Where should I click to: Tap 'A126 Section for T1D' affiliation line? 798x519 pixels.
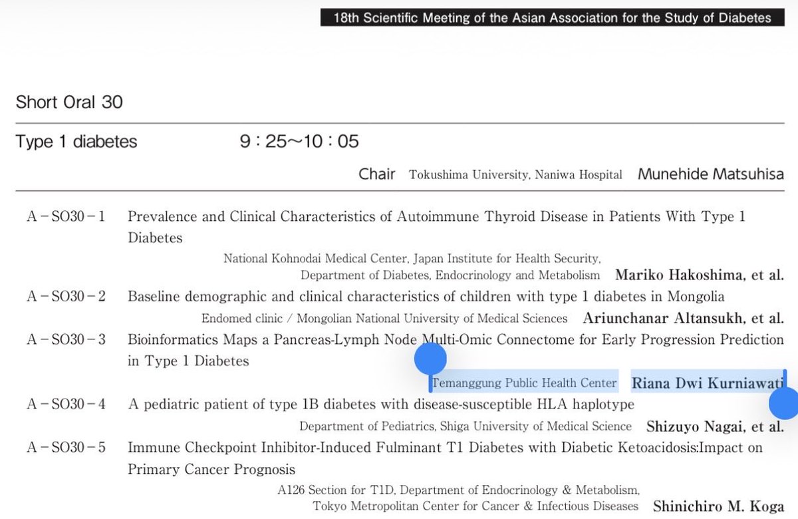459,490
